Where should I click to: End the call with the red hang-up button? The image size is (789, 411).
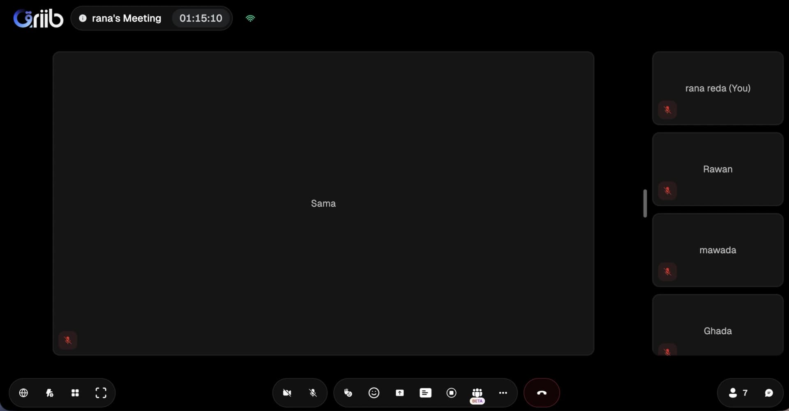542,393
